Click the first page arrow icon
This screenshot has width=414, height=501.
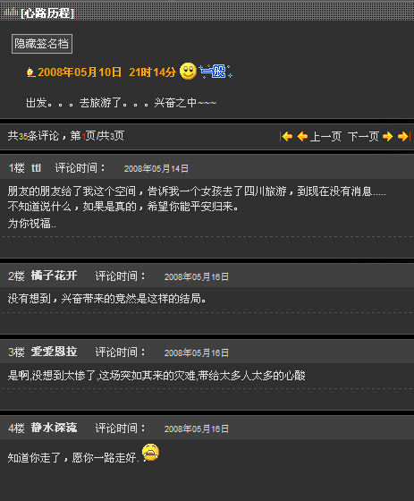tap(286, 136)
